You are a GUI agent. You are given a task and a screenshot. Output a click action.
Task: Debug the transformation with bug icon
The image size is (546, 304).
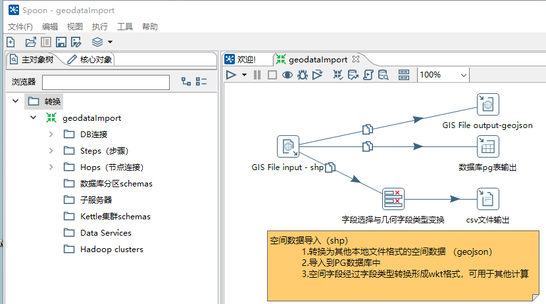pos(302,75)
